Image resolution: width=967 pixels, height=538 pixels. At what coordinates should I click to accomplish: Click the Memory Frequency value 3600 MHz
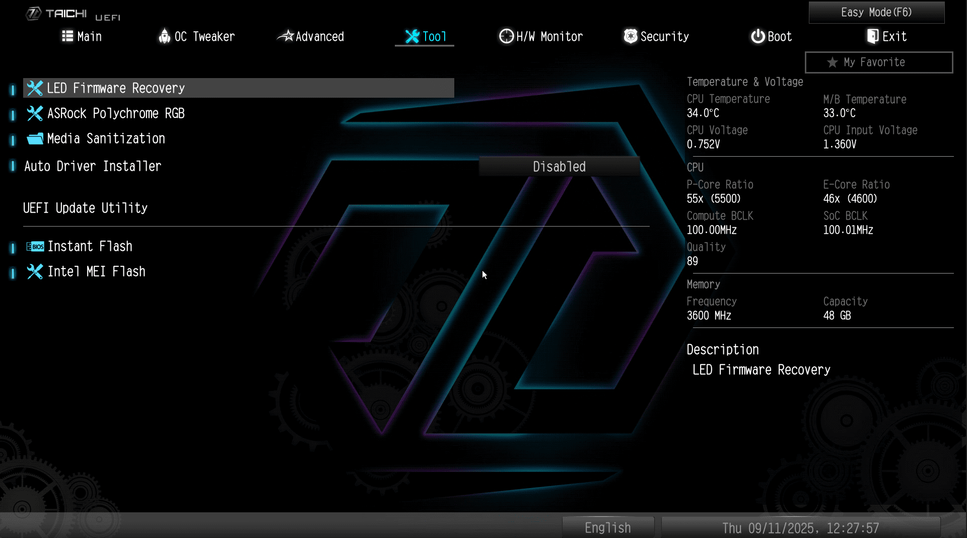(x=709, y=316)
